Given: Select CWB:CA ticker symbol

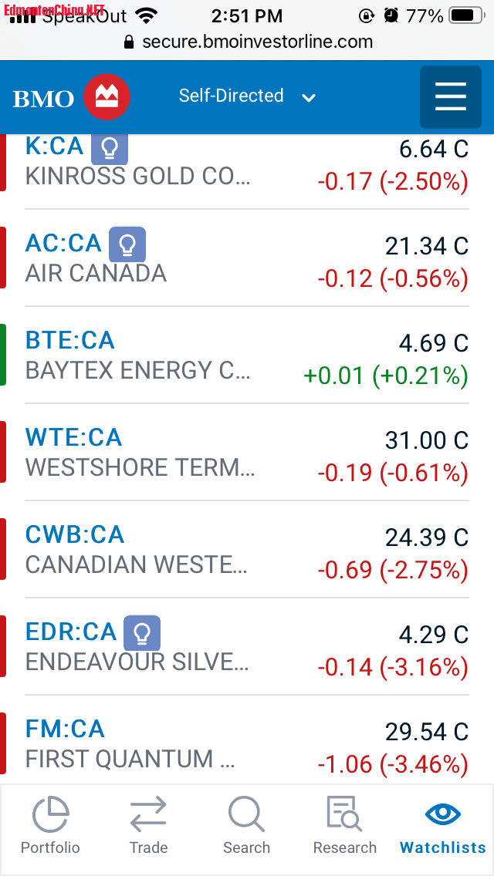Looking at the screenshot, I should pyautogui.click(x=75, y=534).
